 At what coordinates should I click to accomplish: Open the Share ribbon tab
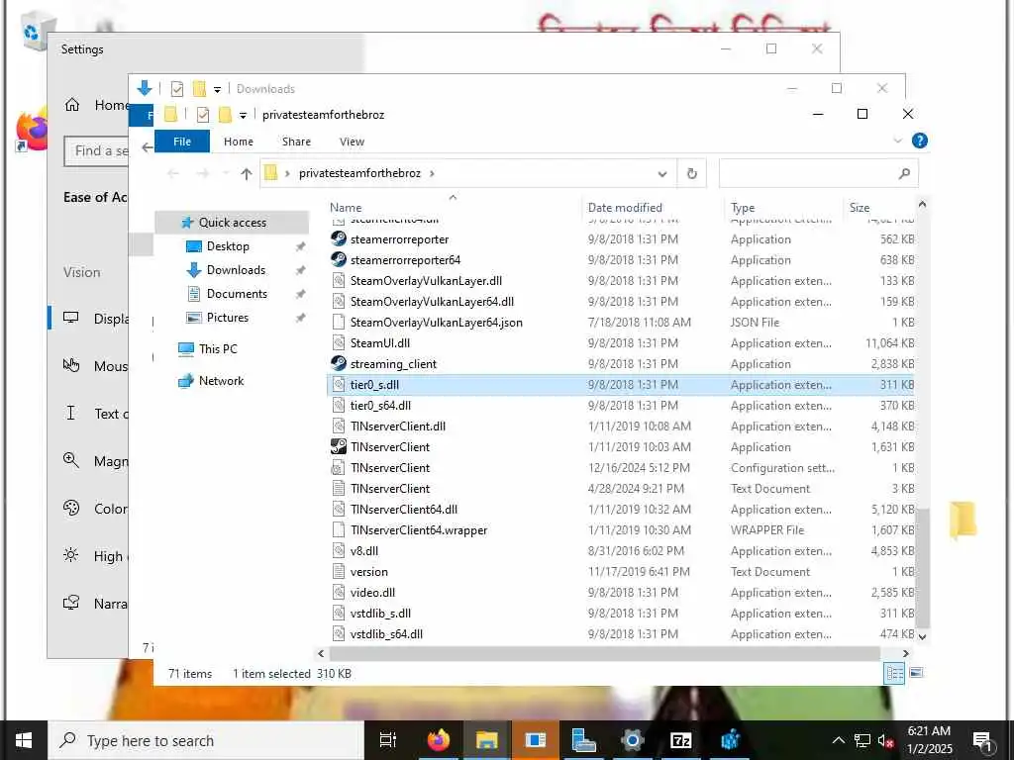(296, 142)
